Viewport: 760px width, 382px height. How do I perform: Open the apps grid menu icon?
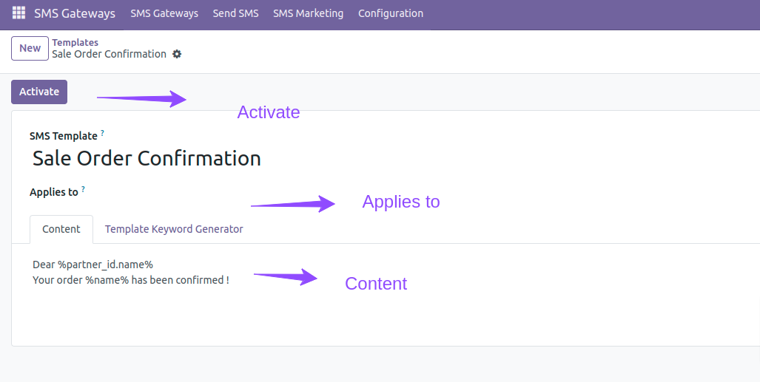(19, 13)
